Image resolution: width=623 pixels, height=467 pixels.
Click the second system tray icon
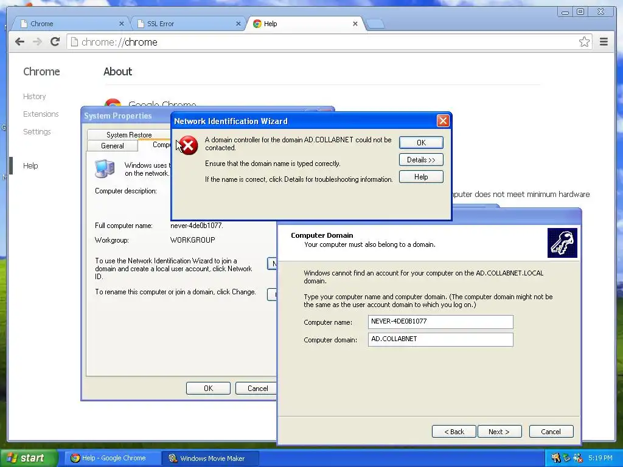point(567,458)
